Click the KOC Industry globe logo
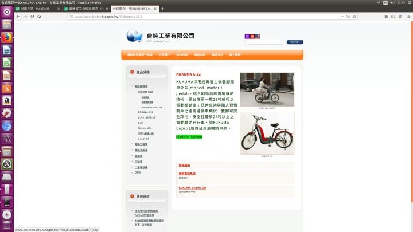The image size is (413, 232). click(x=134, y=36)
